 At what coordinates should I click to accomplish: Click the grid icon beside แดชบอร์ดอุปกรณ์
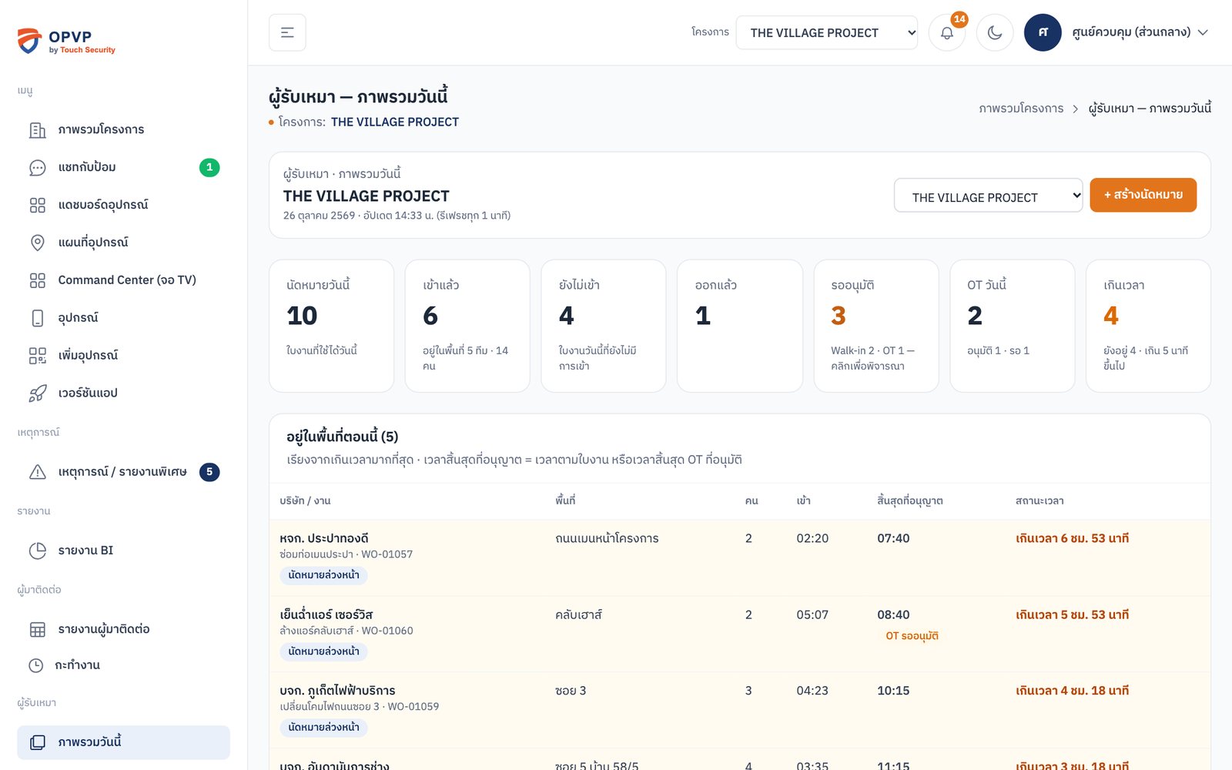point(37,205)
